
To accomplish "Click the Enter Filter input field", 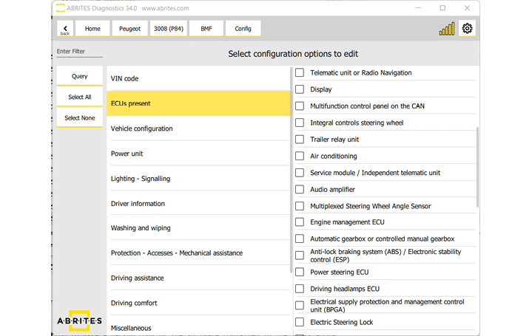I will [79, 52].
